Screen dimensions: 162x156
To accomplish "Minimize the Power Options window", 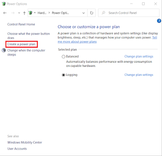I will (131, 4).
